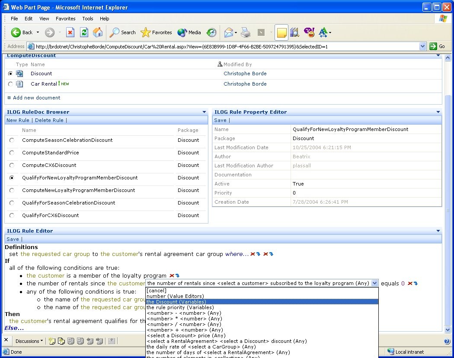
Task: Open the Mail button dropdown arrow
Action: click(x=236, y=32)
